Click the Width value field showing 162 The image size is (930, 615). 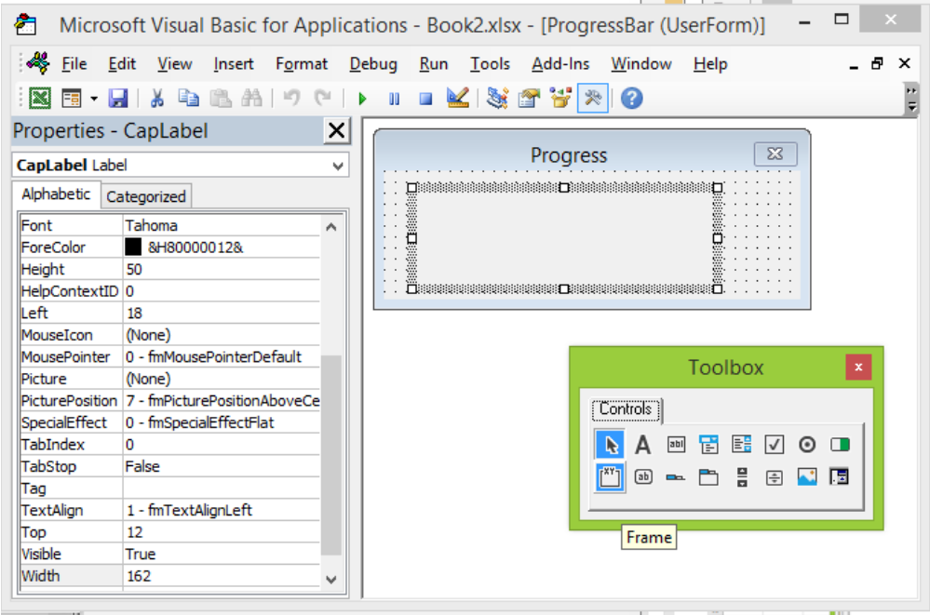[222, 576]
